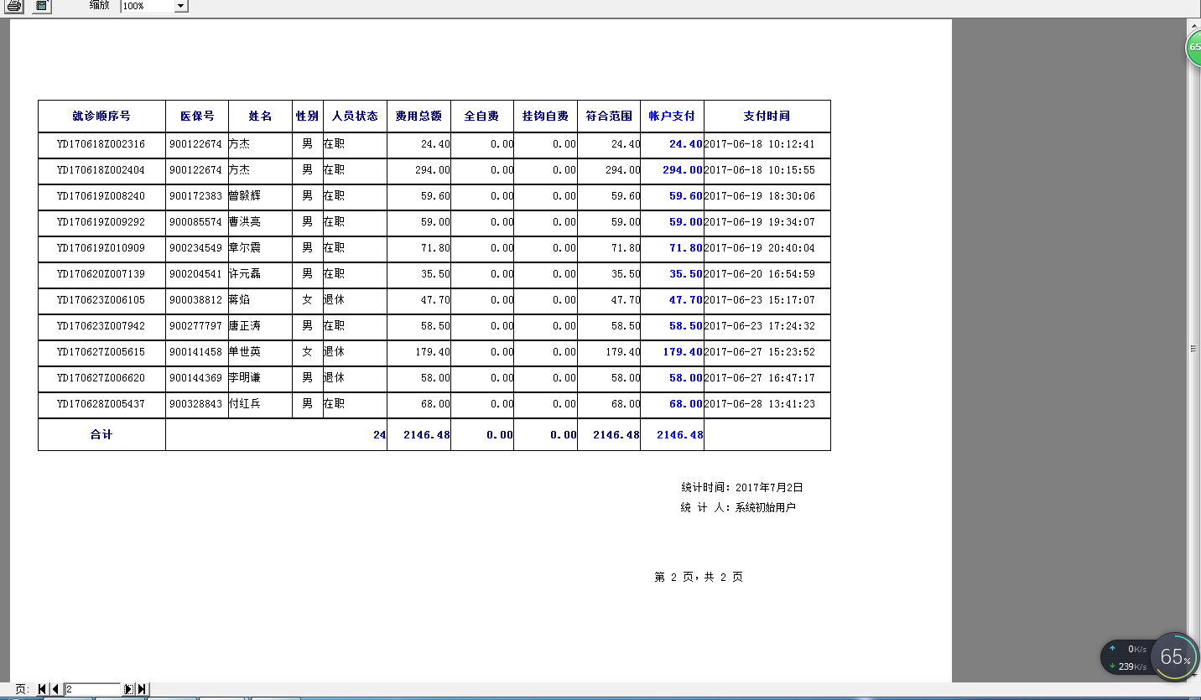Viewport: 1201px width, 700px height.
Task: Go to next page arrow button
Action: tap(128, 689)
